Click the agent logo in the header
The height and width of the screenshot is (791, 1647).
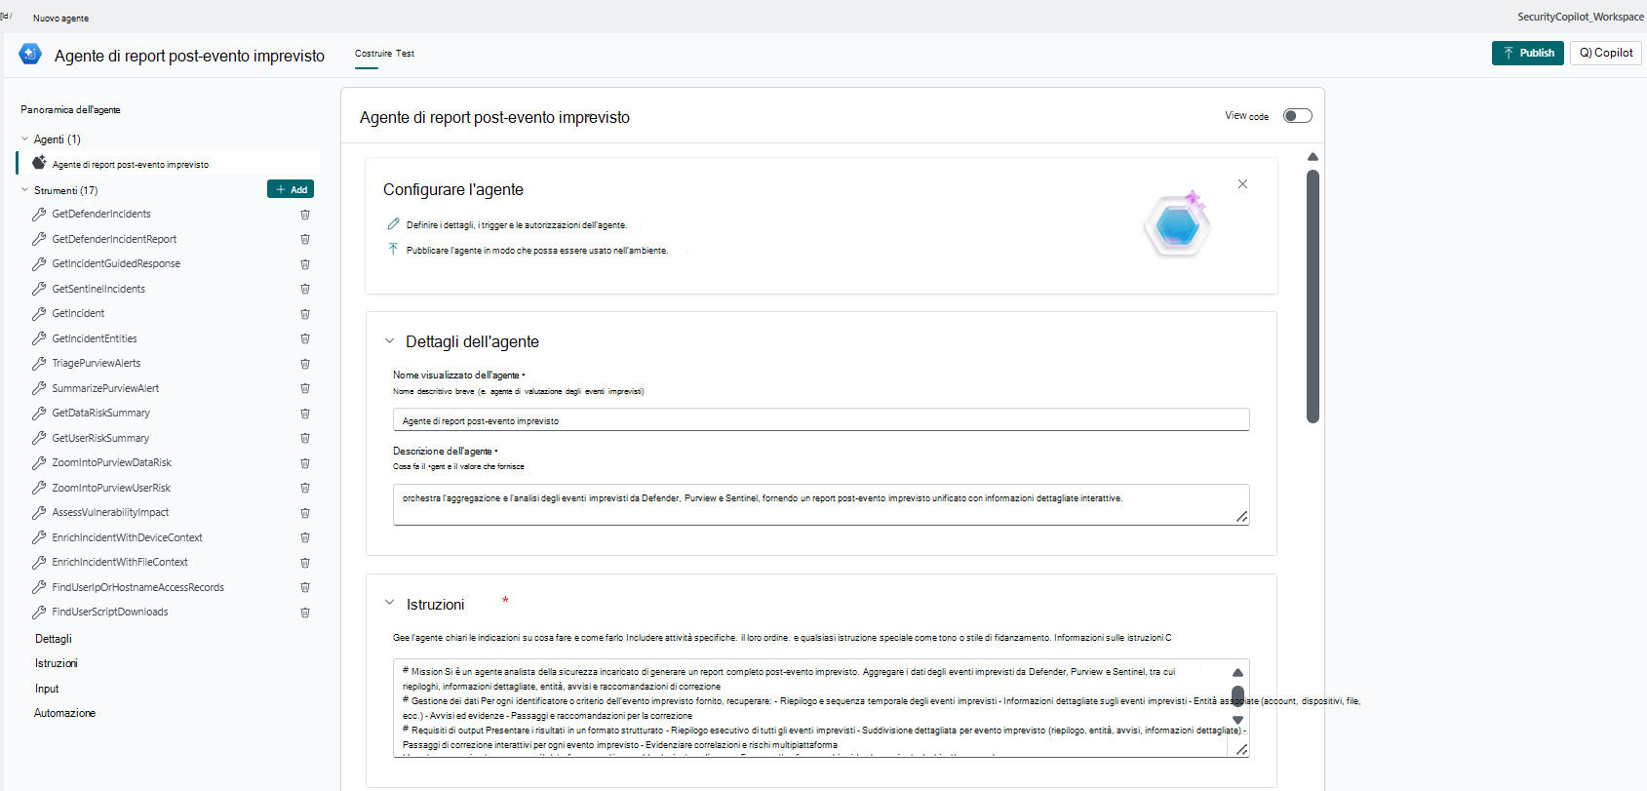pyautogui.click(x=30, y=55)
